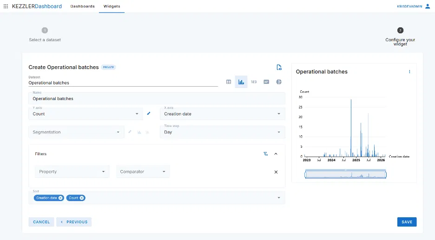Image resolution: width=435 pixels, height=240 pixels.
Task: Click the chart time range slider
Action: click(345, 175)
